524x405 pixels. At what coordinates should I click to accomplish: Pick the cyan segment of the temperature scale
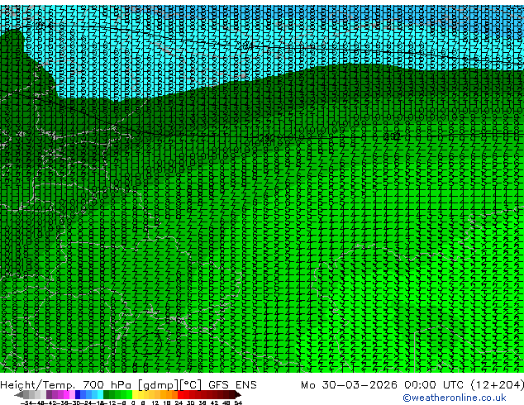(x=100, y=394)
